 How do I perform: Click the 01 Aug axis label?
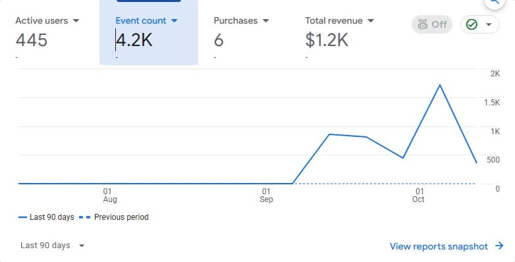pos(109,195)
